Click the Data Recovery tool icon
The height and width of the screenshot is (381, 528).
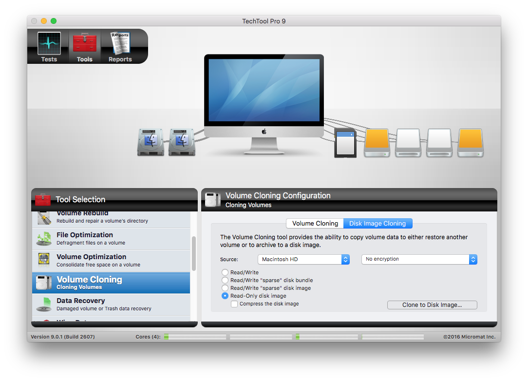[x=44, y=304]
